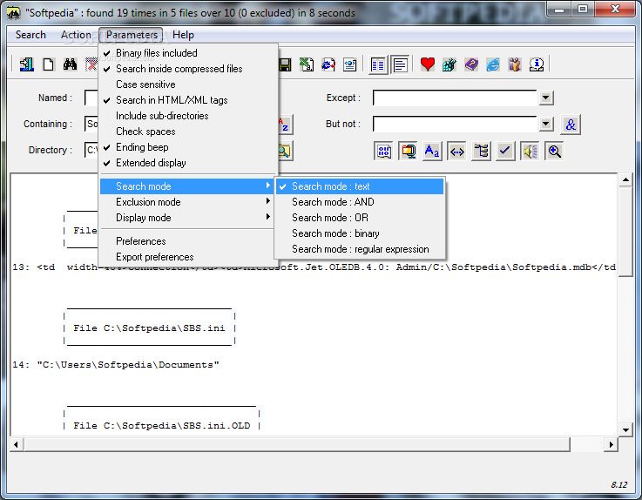Toggle the binary files 0110 icon

click(x=383, y=151)
